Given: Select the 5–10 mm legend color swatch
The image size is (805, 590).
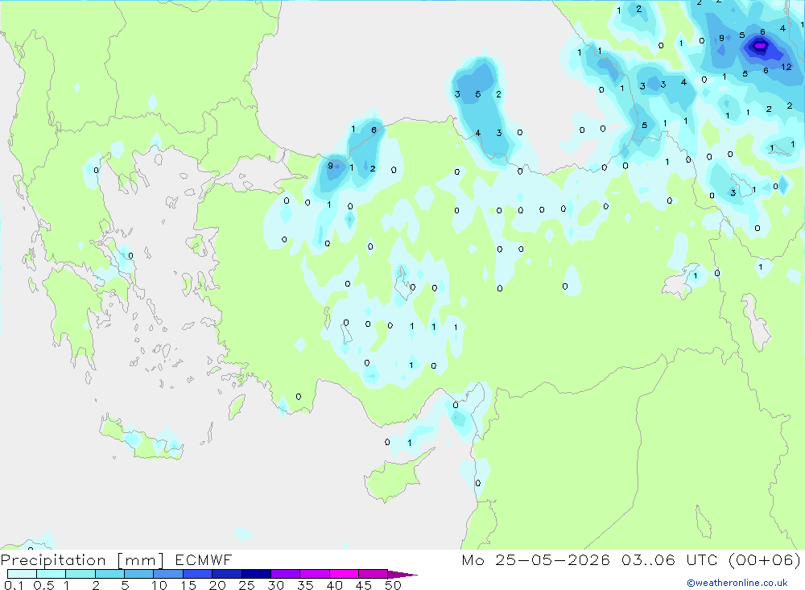Looking at the screenshot, I should tap(139, 574).
